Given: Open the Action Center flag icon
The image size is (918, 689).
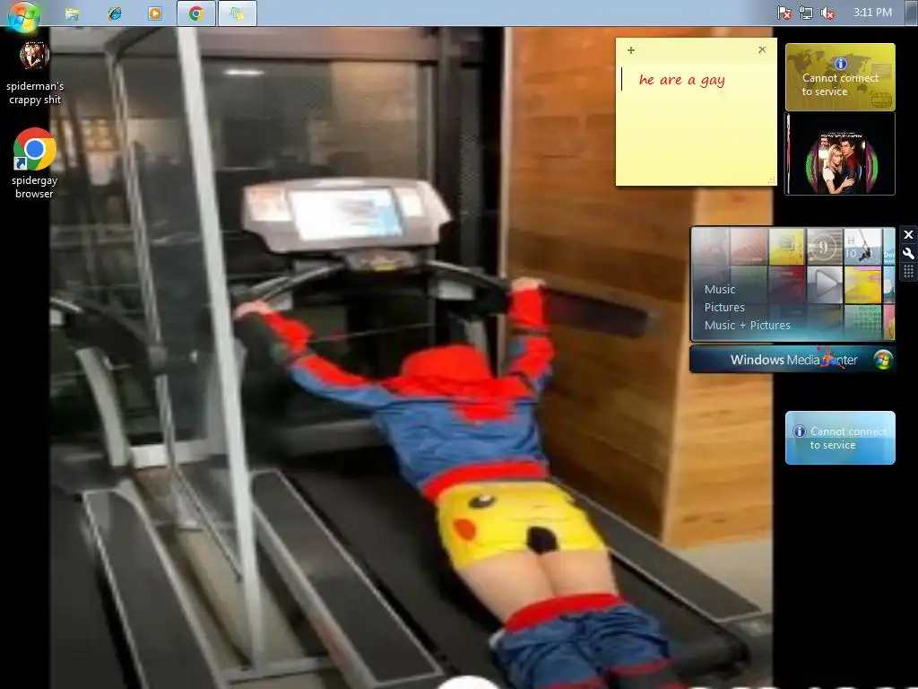Looking at the screenshot, I should (784, 13).
